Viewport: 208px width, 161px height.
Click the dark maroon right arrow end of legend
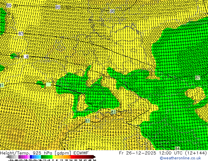pos(94,157)
